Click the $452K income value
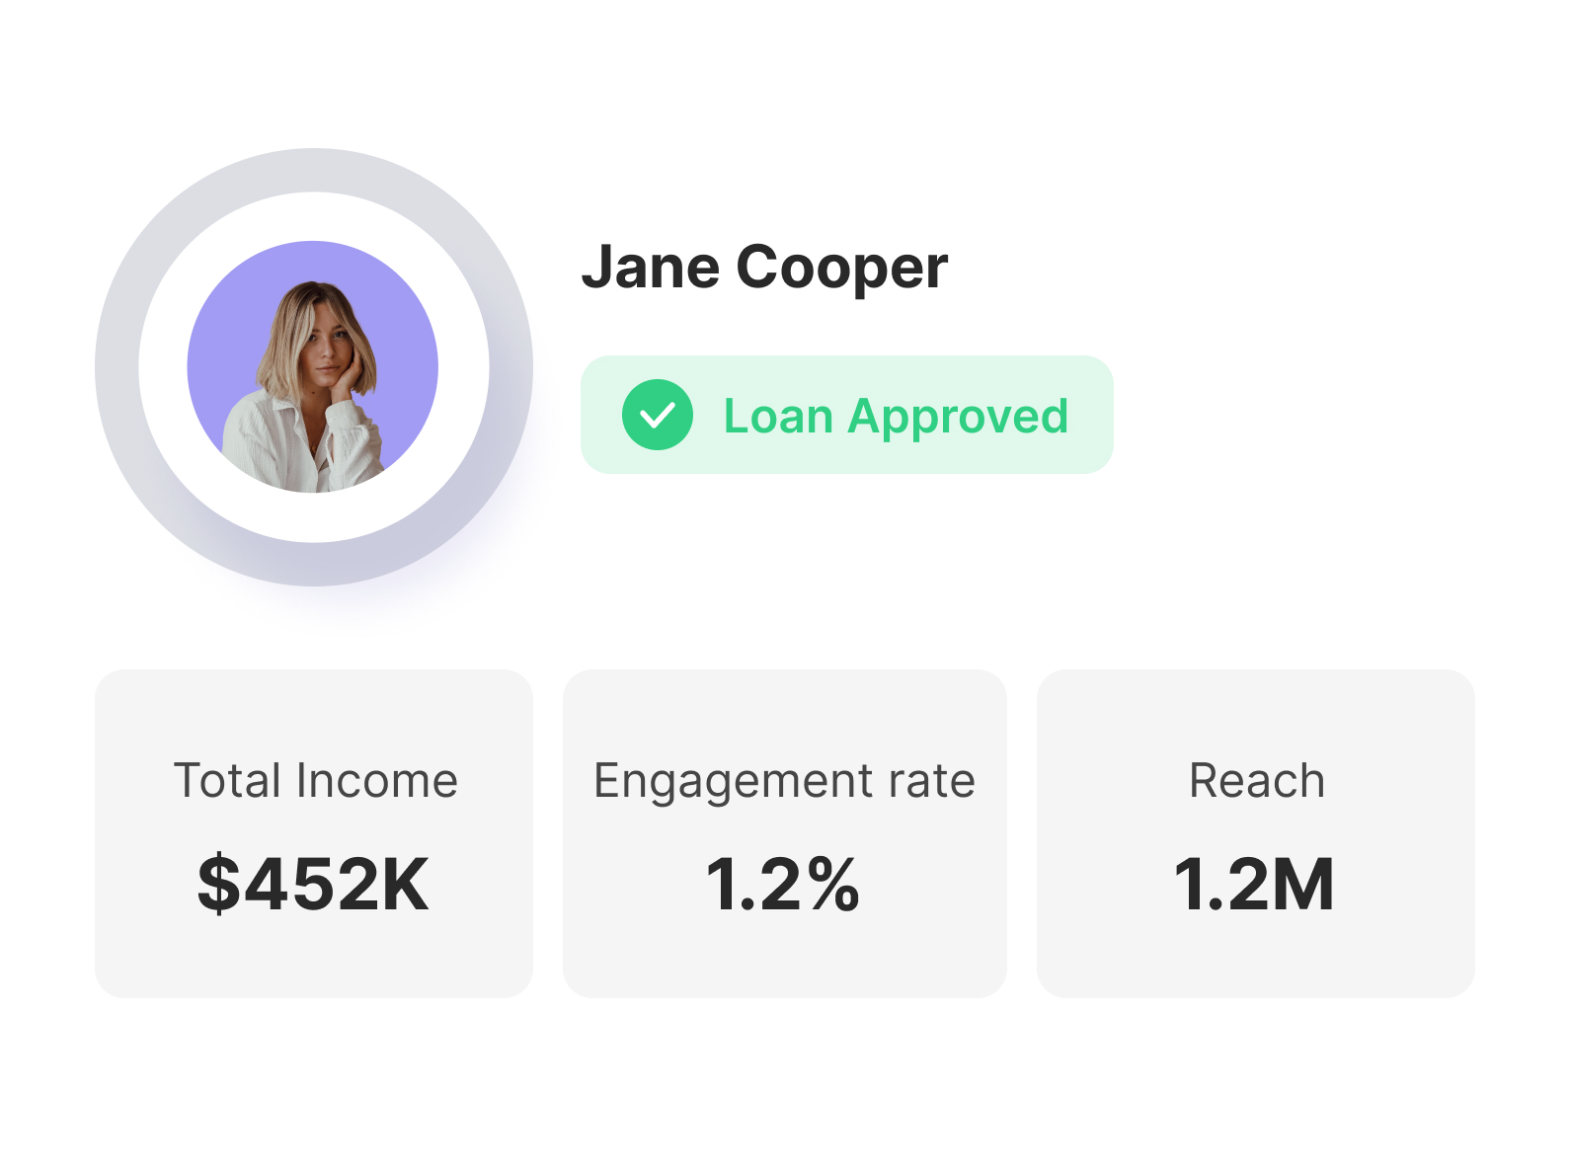Screen dimensions: 1570x1170 coord(313,884)
